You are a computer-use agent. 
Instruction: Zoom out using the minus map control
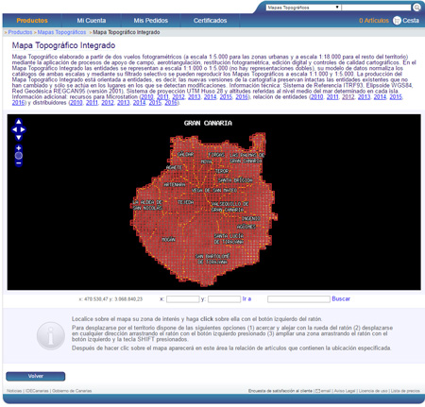(19, 163)
